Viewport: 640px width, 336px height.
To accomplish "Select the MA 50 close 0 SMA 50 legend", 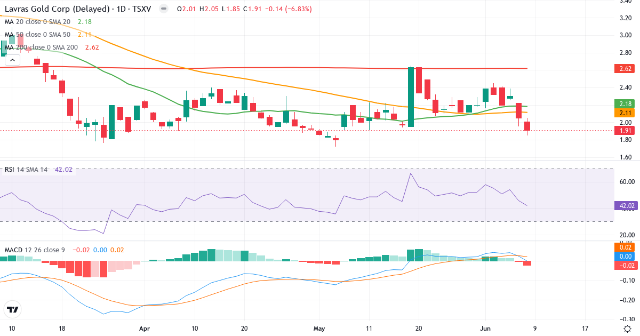I will click(x=37, y=35).
